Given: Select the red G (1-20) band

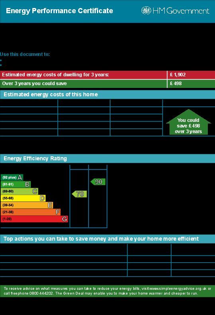Looking at the screenshot, I should tap(34, 219).
